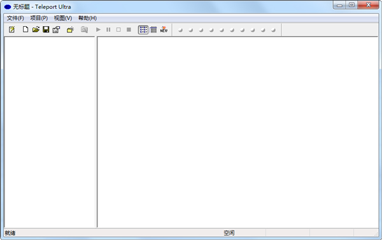Viewport: 382px width, 240px height.
Task: Click the splitter between left and right panes
Action: coord(96,132)
